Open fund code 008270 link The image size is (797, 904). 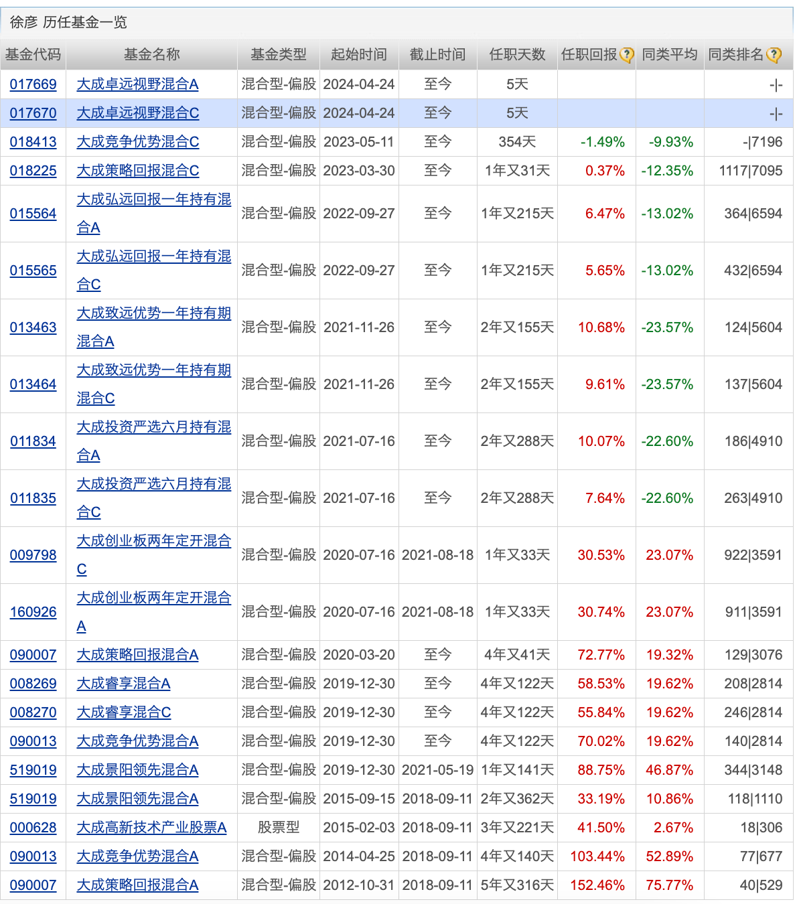33,712
